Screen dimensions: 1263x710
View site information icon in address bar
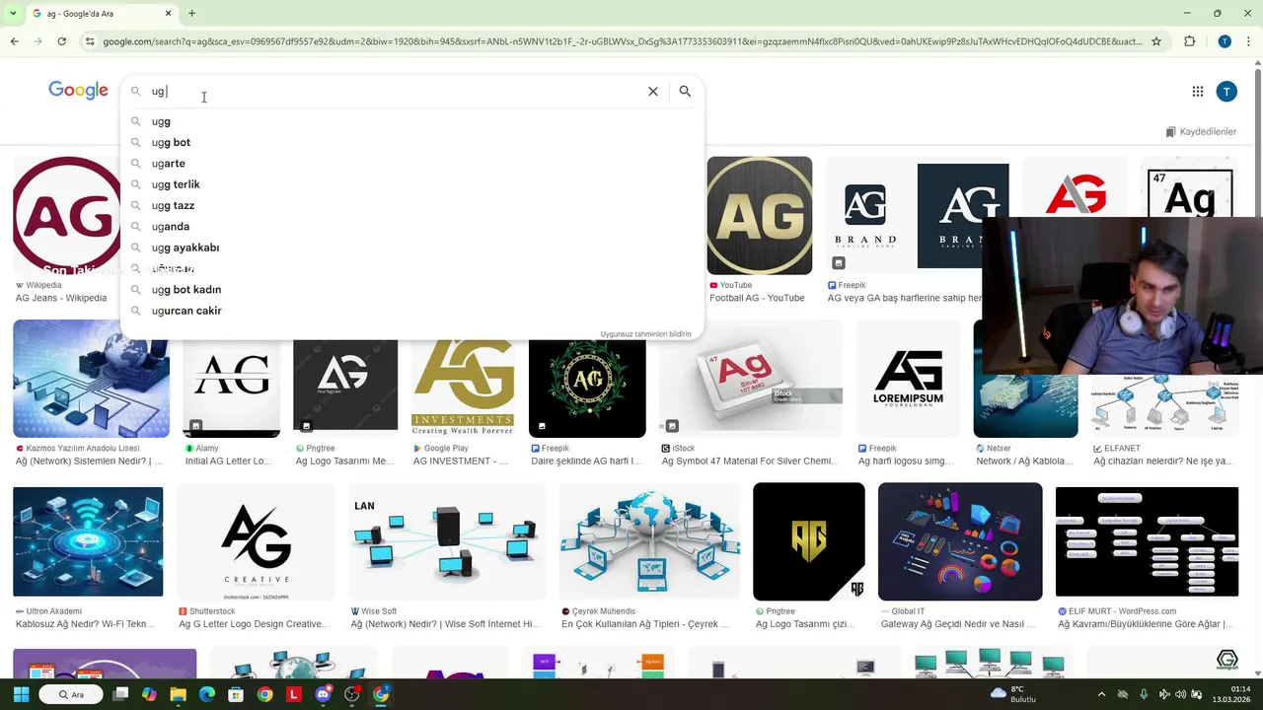(x=90, y=41)
